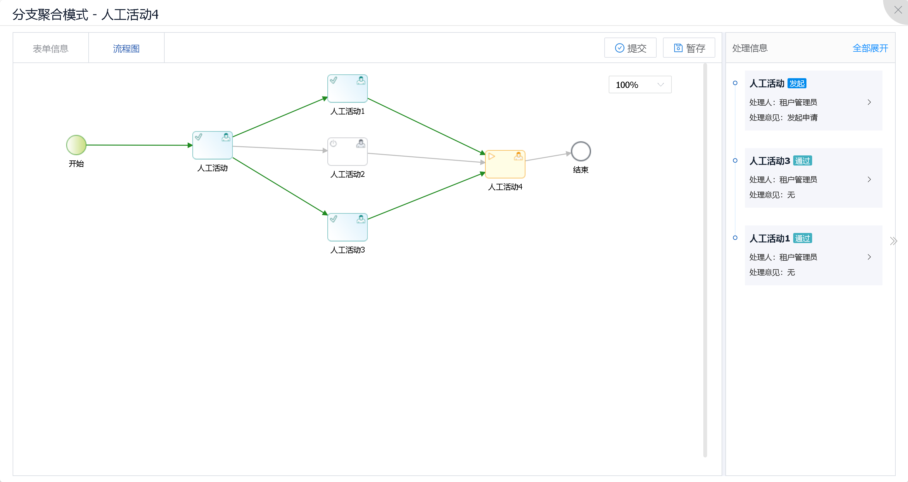Viewport: 908px width, 482px height.
Task: Select the first 人工活动 task node
Action: point(212,145)
